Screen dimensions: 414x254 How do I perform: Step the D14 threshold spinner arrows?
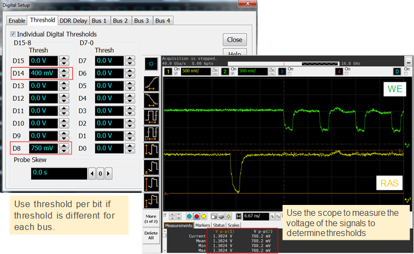click(64, 73)
